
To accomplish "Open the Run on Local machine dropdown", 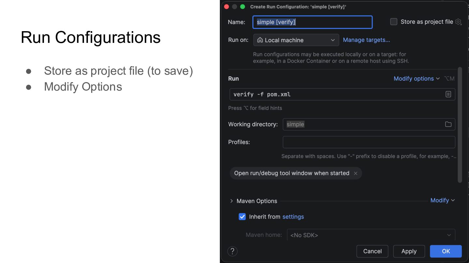I will [x=296, y=40].
